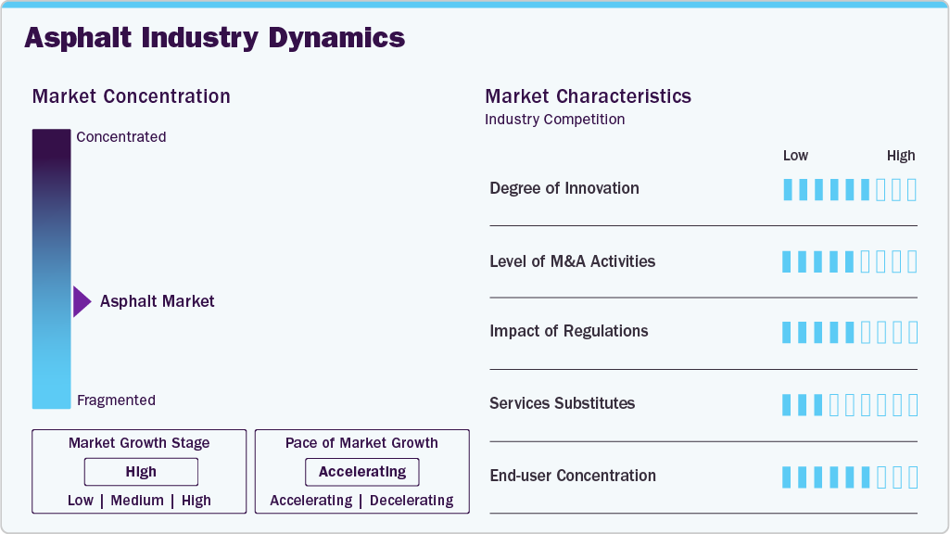
Task: Click the Impact of Regulations rating bars
Action: click(849, 332)
